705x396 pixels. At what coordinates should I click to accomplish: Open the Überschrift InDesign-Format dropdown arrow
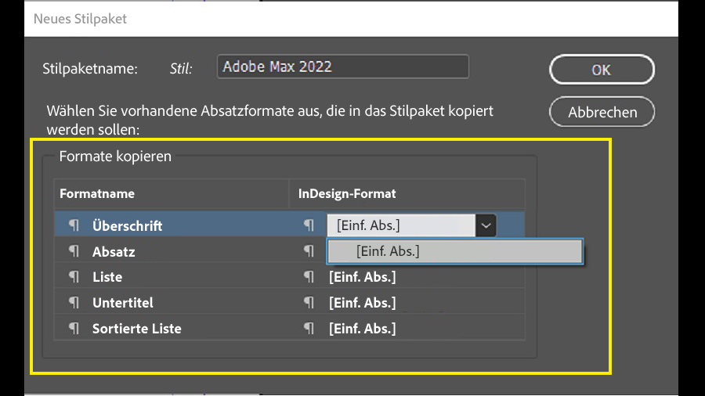486,225
